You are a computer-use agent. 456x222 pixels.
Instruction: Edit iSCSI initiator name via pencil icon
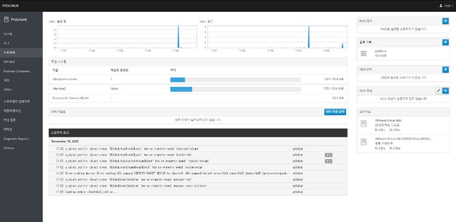coord(438,91)
